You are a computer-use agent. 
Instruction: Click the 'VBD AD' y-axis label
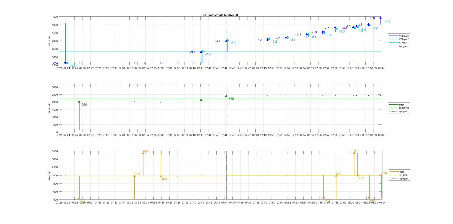(x=50, y=41)
